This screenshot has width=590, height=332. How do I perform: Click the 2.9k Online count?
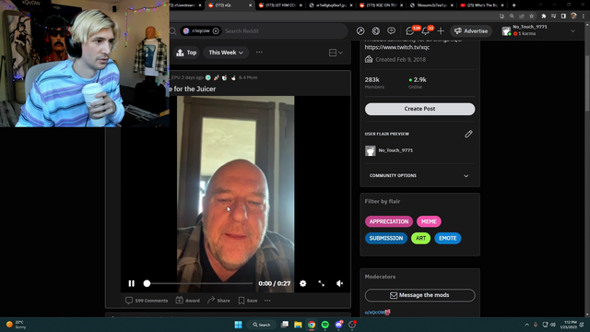[418, 82]
